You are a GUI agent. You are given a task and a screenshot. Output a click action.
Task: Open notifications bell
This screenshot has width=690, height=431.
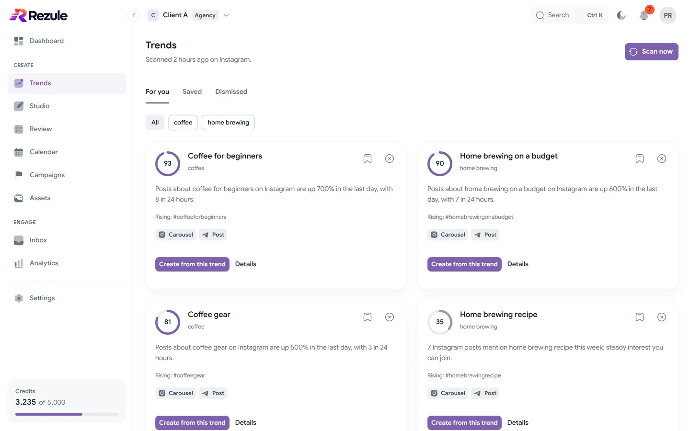[x=644, y=15]
